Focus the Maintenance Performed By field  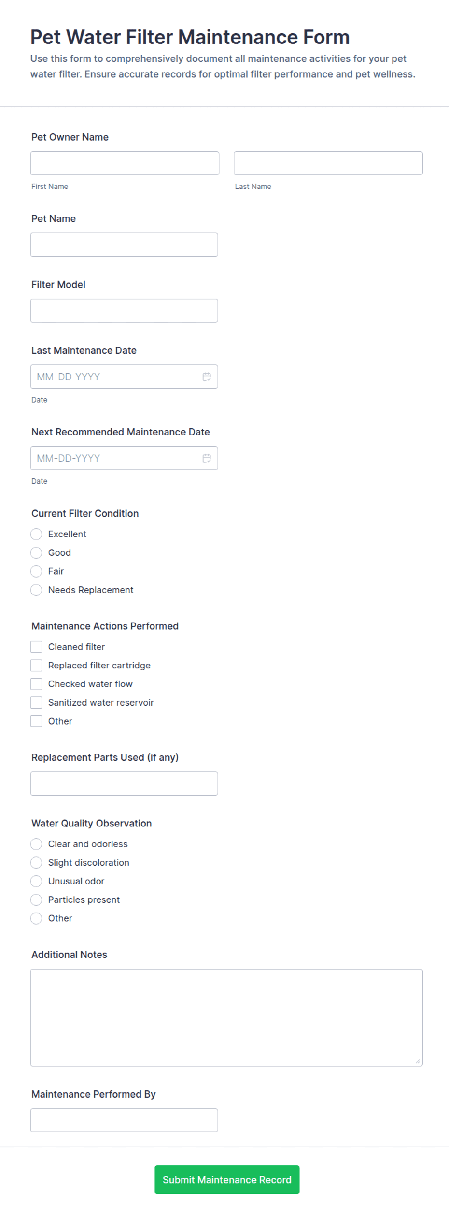pyautogui.click(x=124, y=1120)
